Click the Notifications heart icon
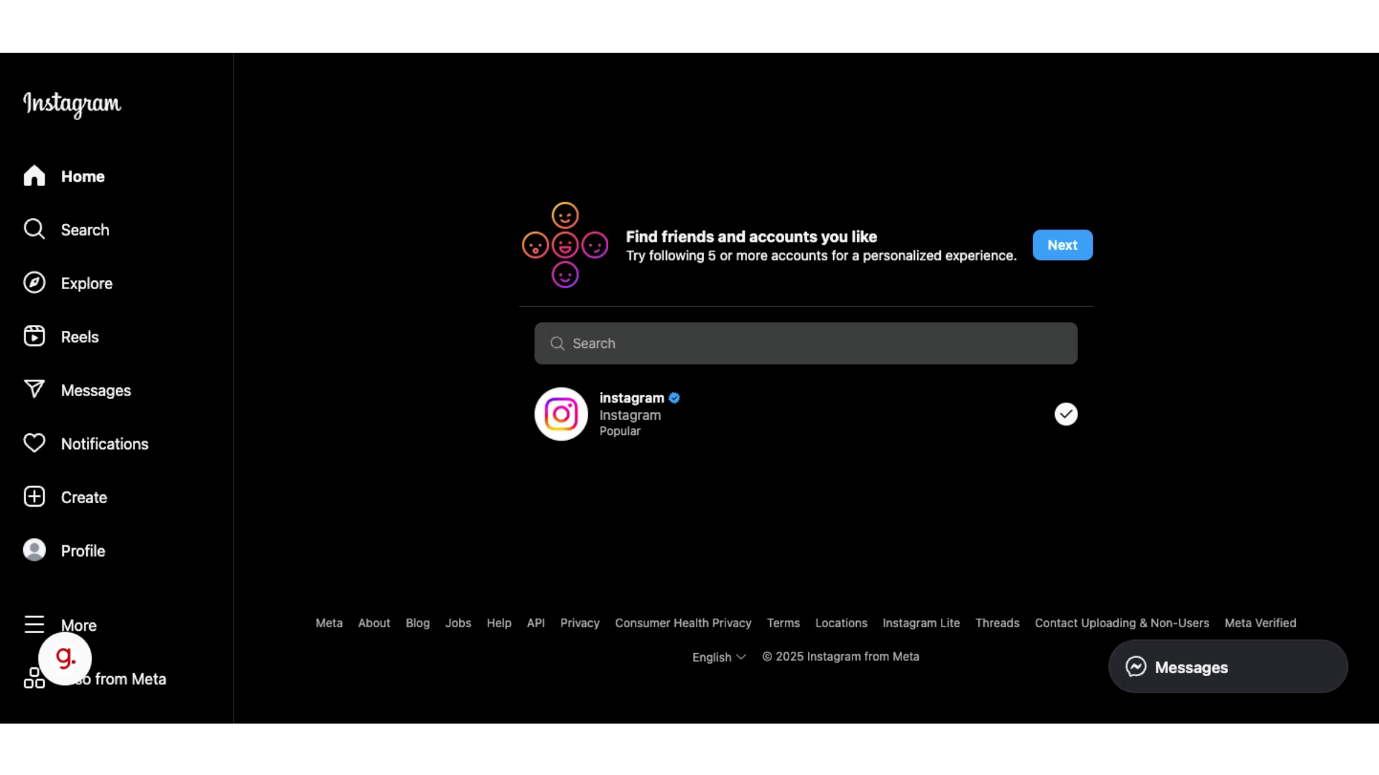The height and width of the screenshot is (775, 1379). [x=34, y=443]
